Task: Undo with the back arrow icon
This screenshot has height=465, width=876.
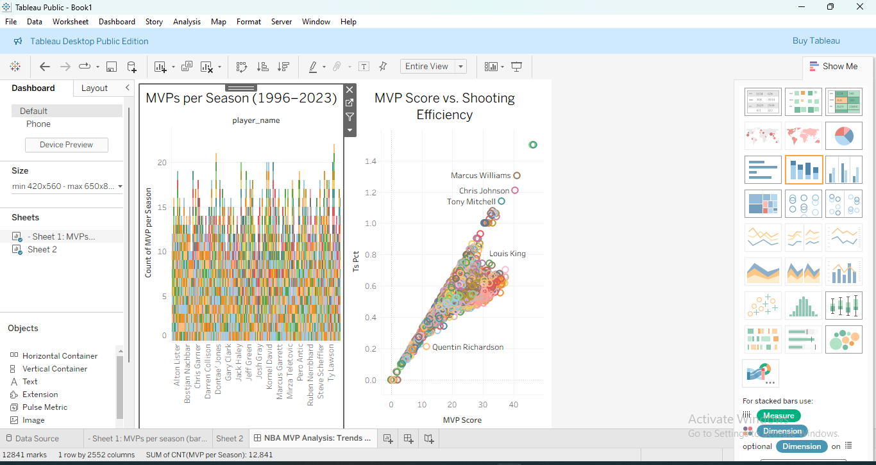Action: pos(45,67)
